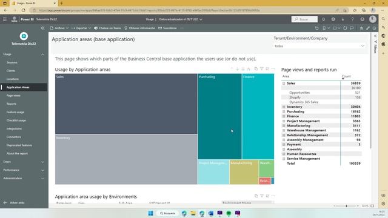The width and height of the screenshot is (388, 218).
Task: Click the feedback smiley icon
Action: coord(363,19)
